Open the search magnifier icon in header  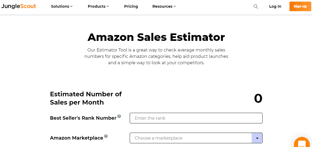pyautogui.click(x=256, y=6)
